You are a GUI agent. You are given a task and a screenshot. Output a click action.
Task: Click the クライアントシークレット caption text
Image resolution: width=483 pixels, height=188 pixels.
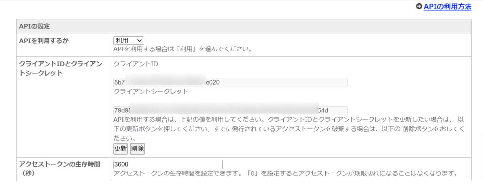pyautogui.click(x=151, y=92)
